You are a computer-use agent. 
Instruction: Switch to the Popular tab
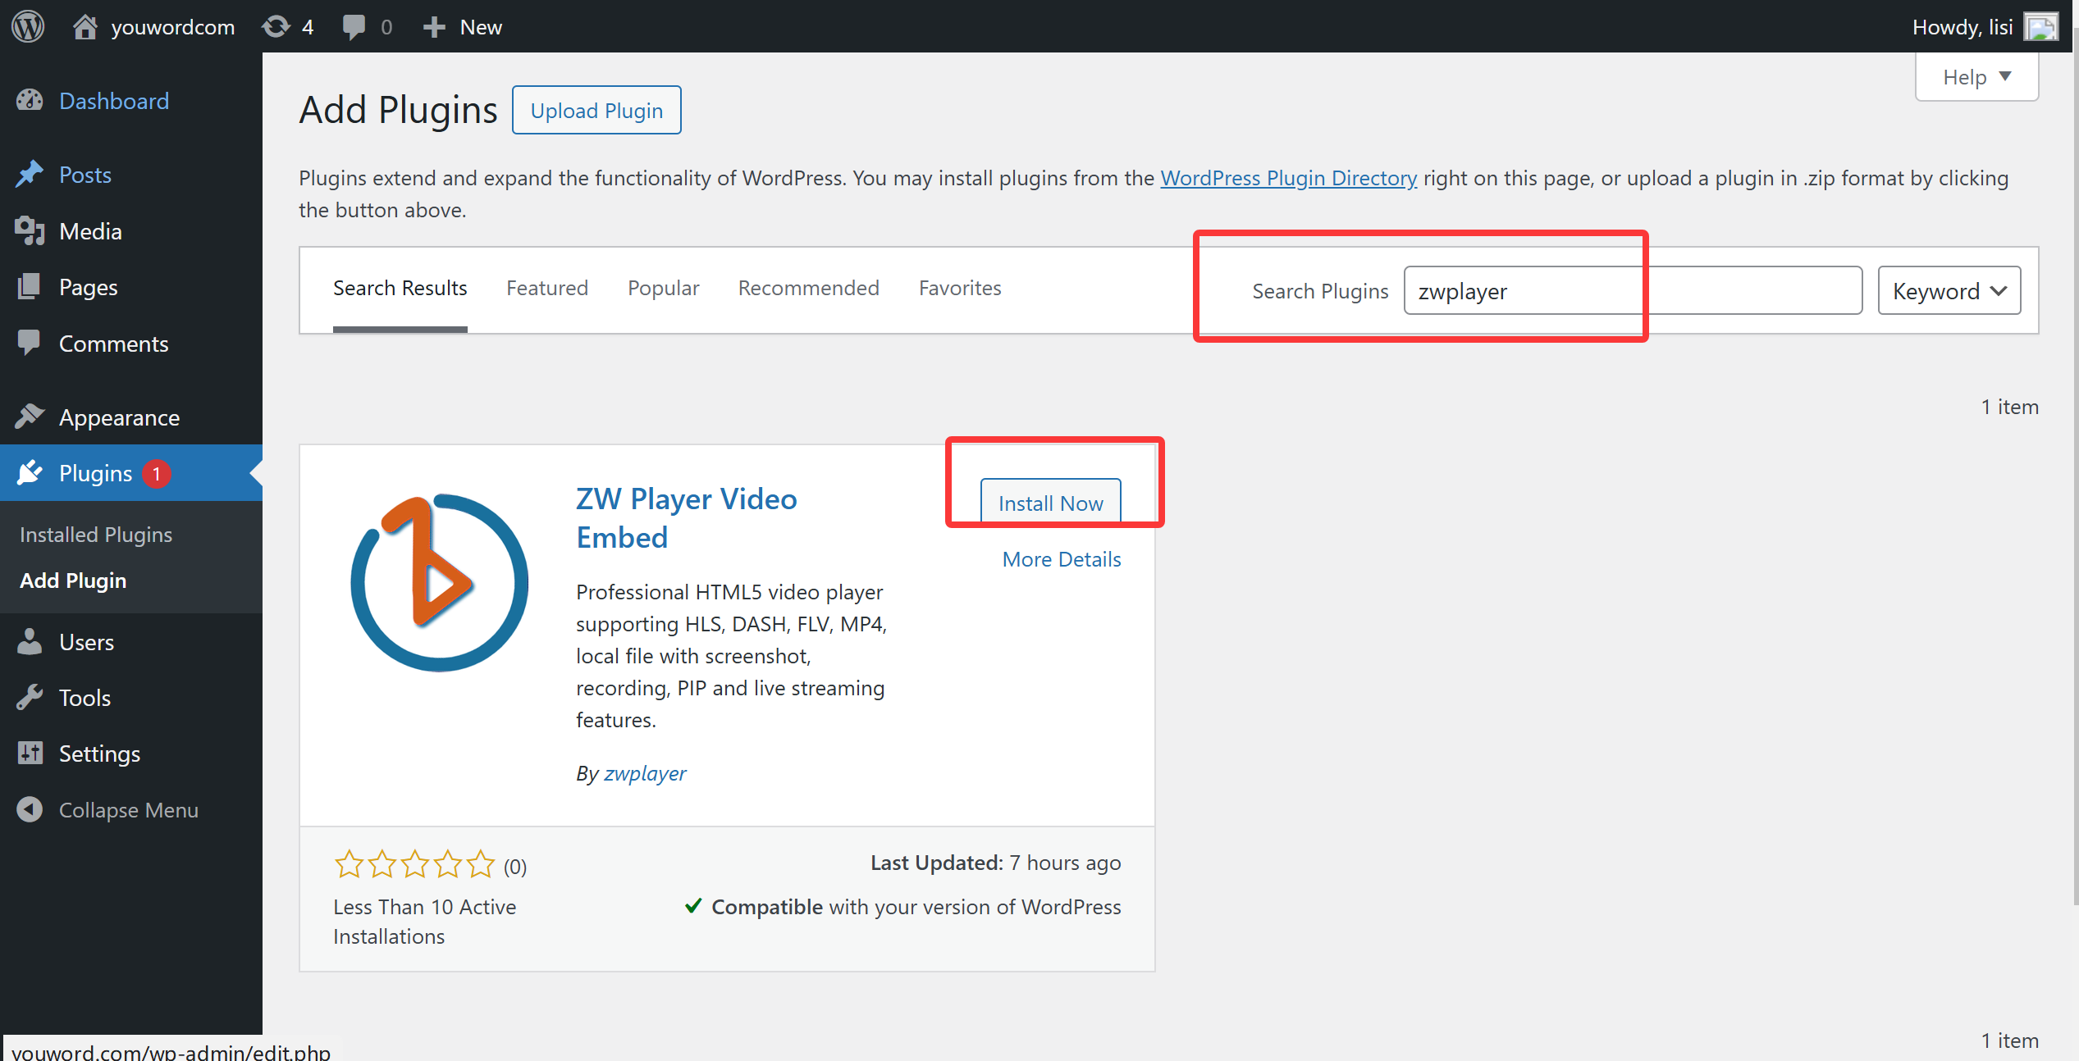pyautogui.click(x=663, y=288)
